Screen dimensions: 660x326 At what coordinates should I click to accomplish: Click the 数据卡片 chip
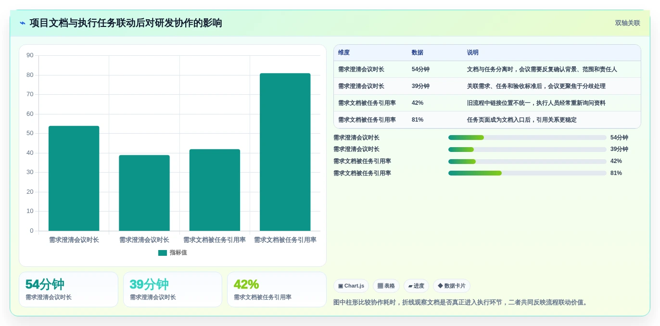coord(452,286)
